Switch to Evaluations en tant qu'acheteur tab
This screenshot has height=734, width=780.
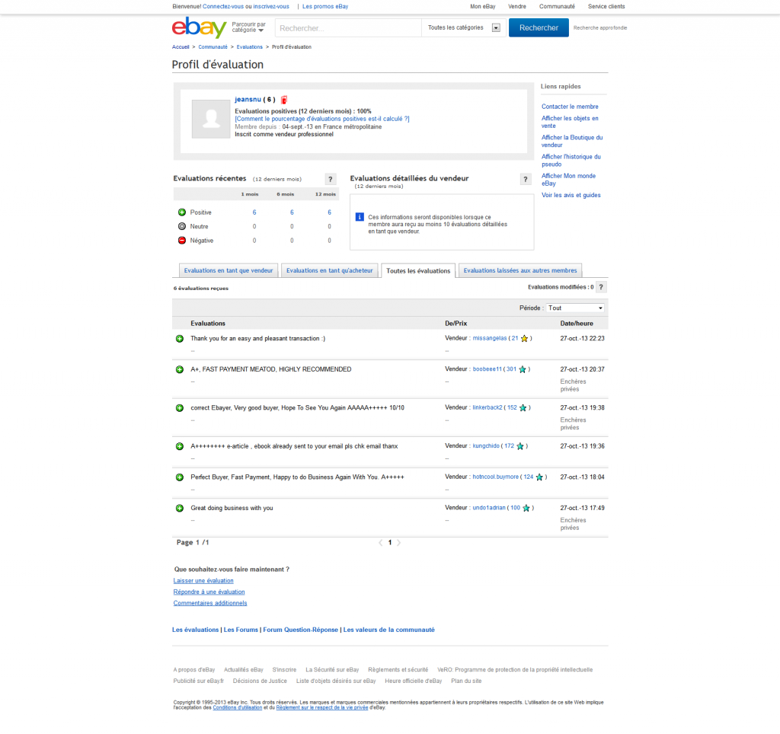329,270
